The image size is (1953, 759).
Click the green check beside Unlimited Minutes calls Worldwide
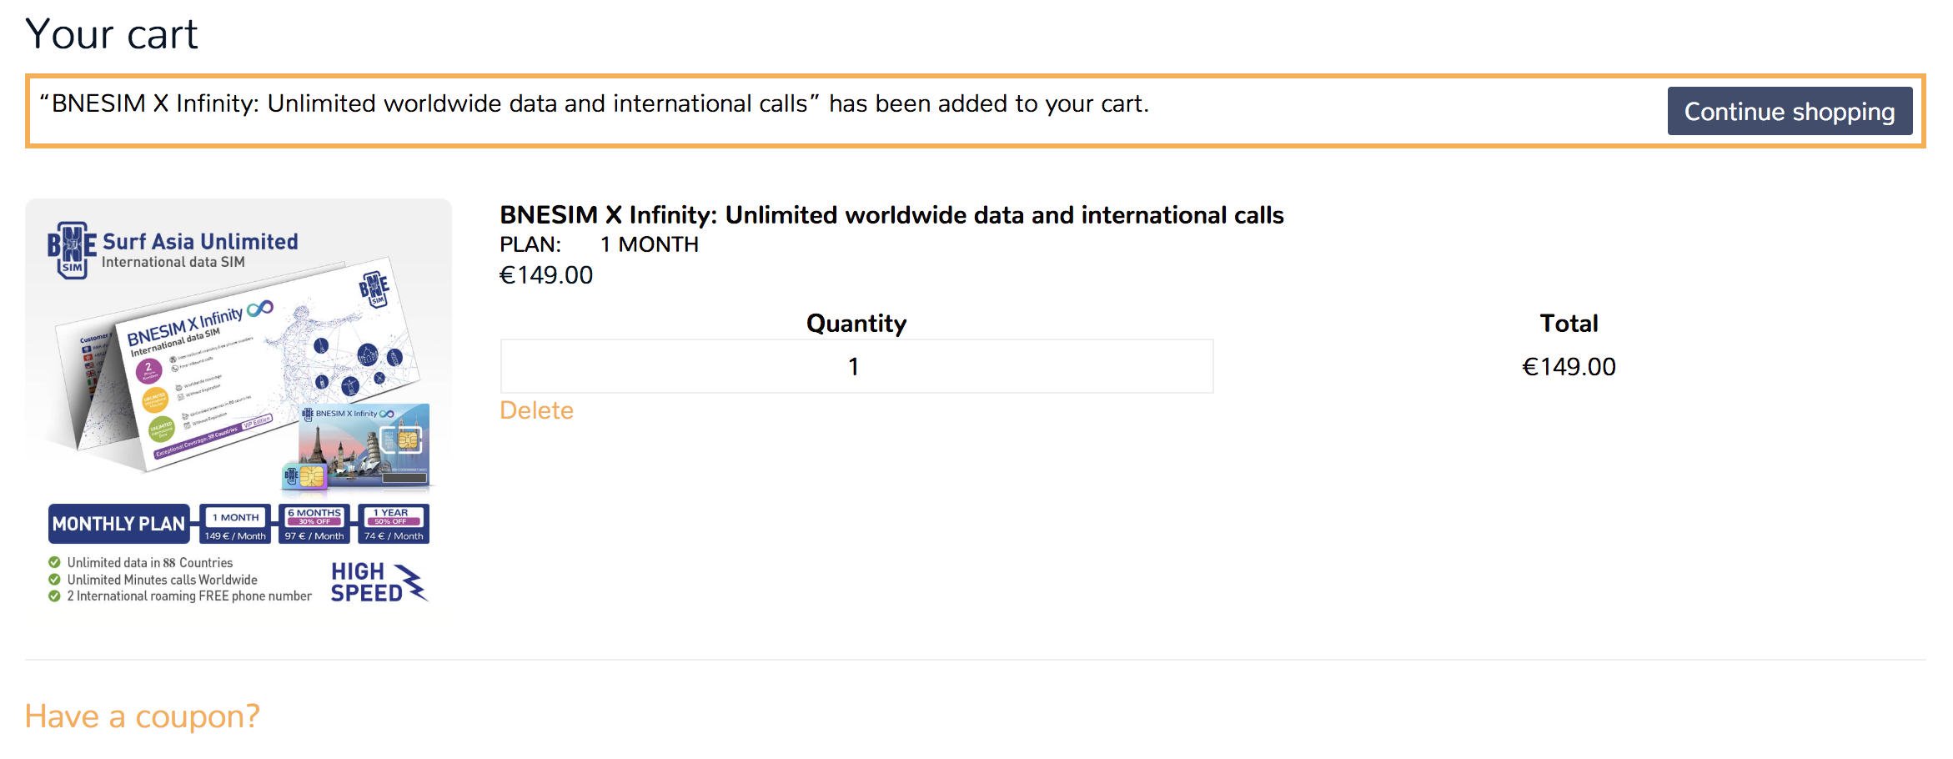pyautogui.click(x=54, y=579)
